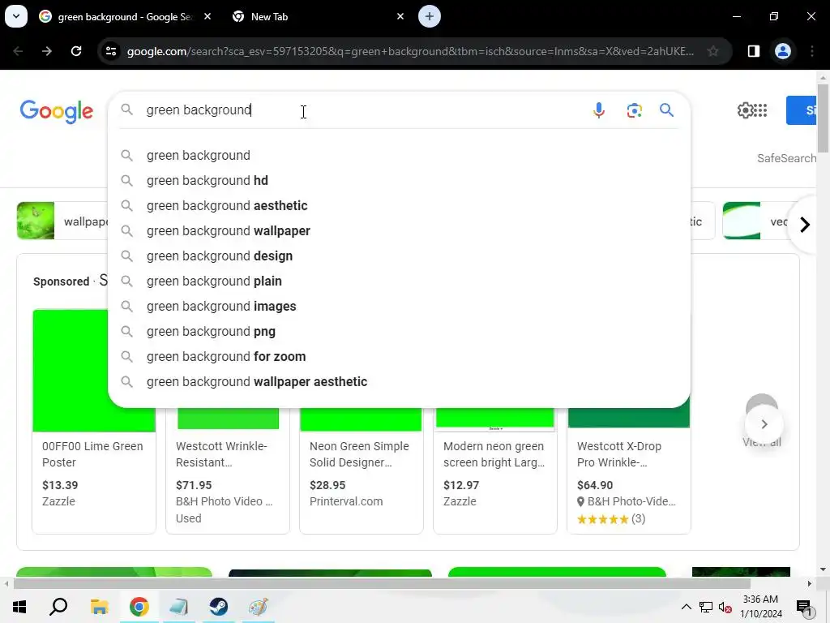The width and height of the screenshot is (830, 623).
Task: Select suggestion 'green background png'
Action: pyautogui.click(x=399, y=332)
